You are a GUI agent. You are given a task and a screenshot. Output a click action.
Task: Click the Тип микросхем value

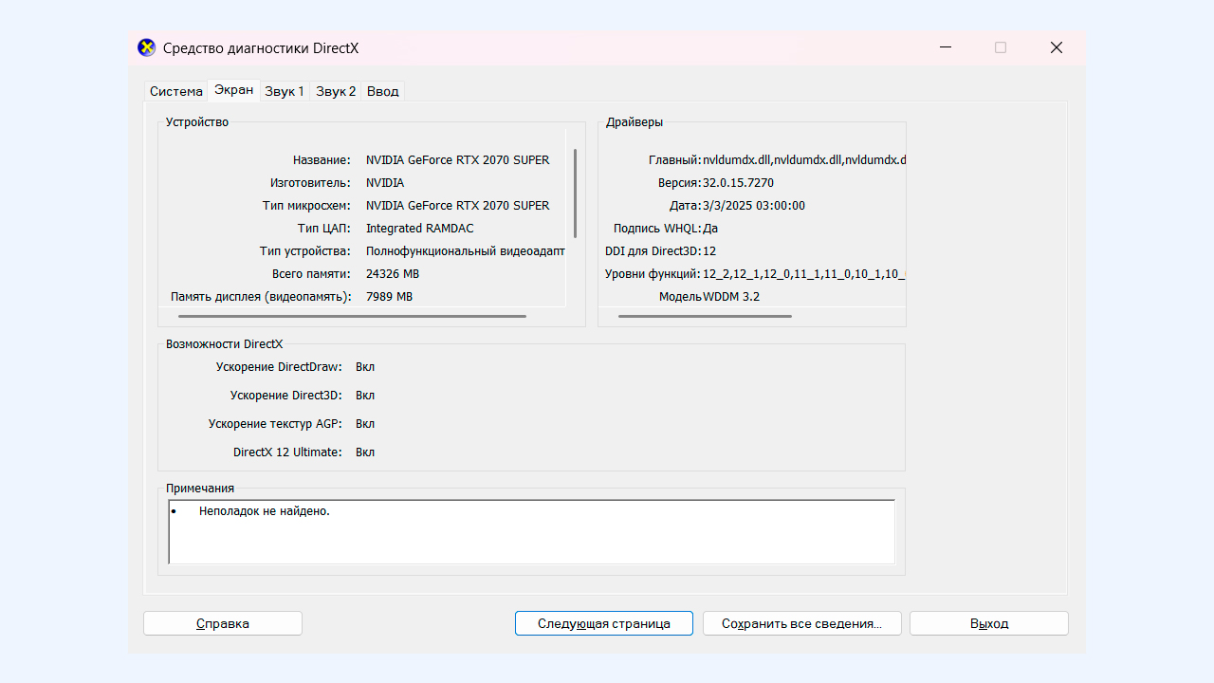pos(458,206)
